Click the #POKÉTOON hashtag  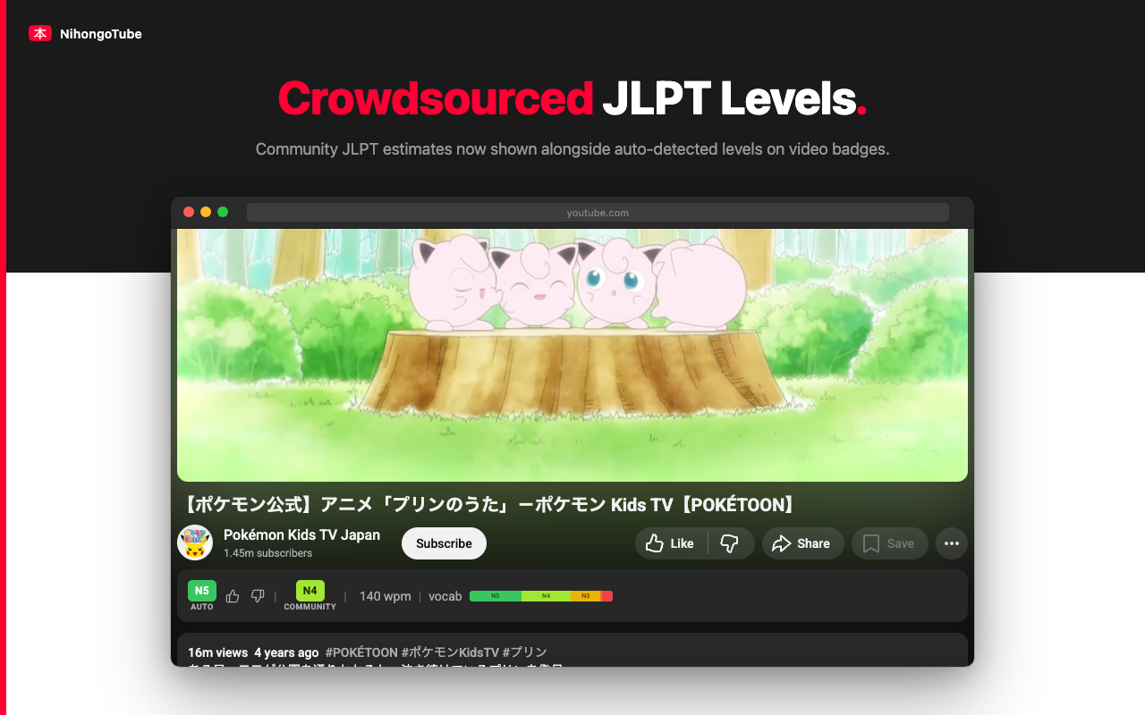pos(361,652)
